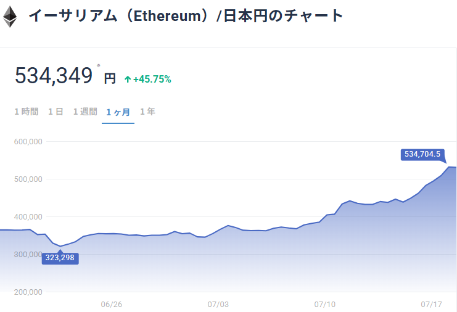Click the +45.75% change percentage
Screen dimensions: 457x312
(152, 79)
